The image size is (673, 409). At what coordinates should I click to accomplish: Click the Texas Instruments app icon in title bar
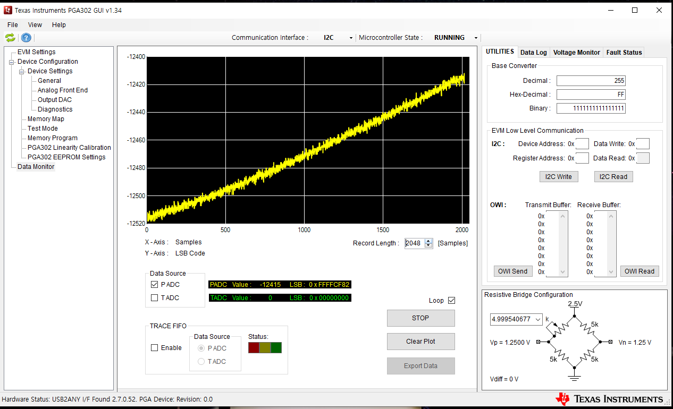coord(8,10)
